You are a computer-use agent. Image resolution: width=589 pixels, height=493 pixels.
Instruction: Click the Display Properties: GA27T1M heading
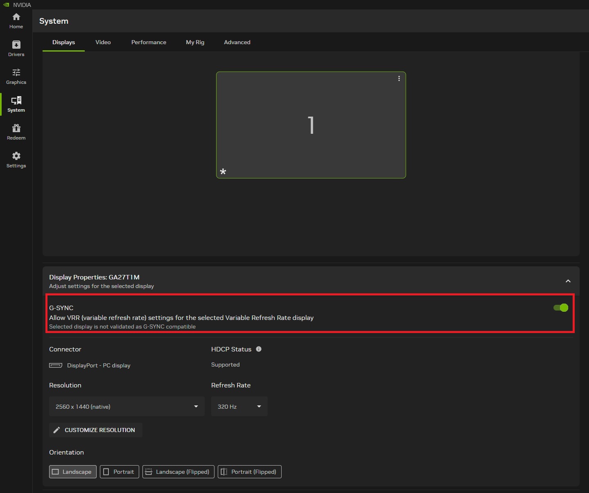(x=94, y=277)
